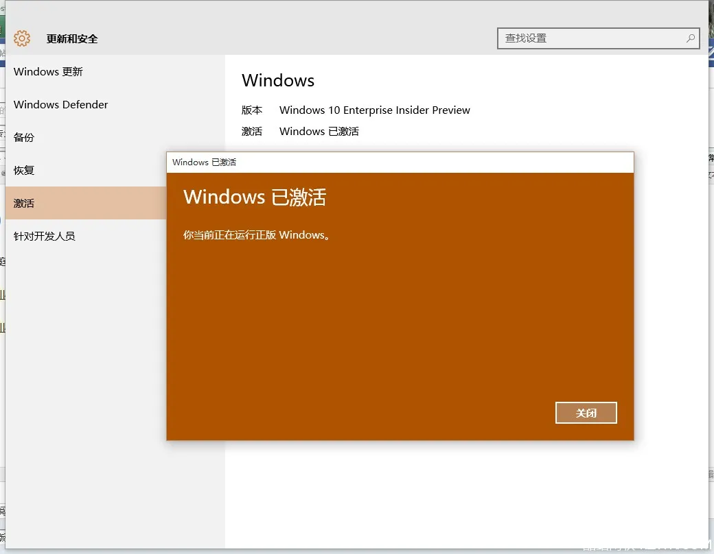This screenshot has width=714, height=554.
Task: Click the large 'Windows 已激活' dialog heading
Action: 255,197
